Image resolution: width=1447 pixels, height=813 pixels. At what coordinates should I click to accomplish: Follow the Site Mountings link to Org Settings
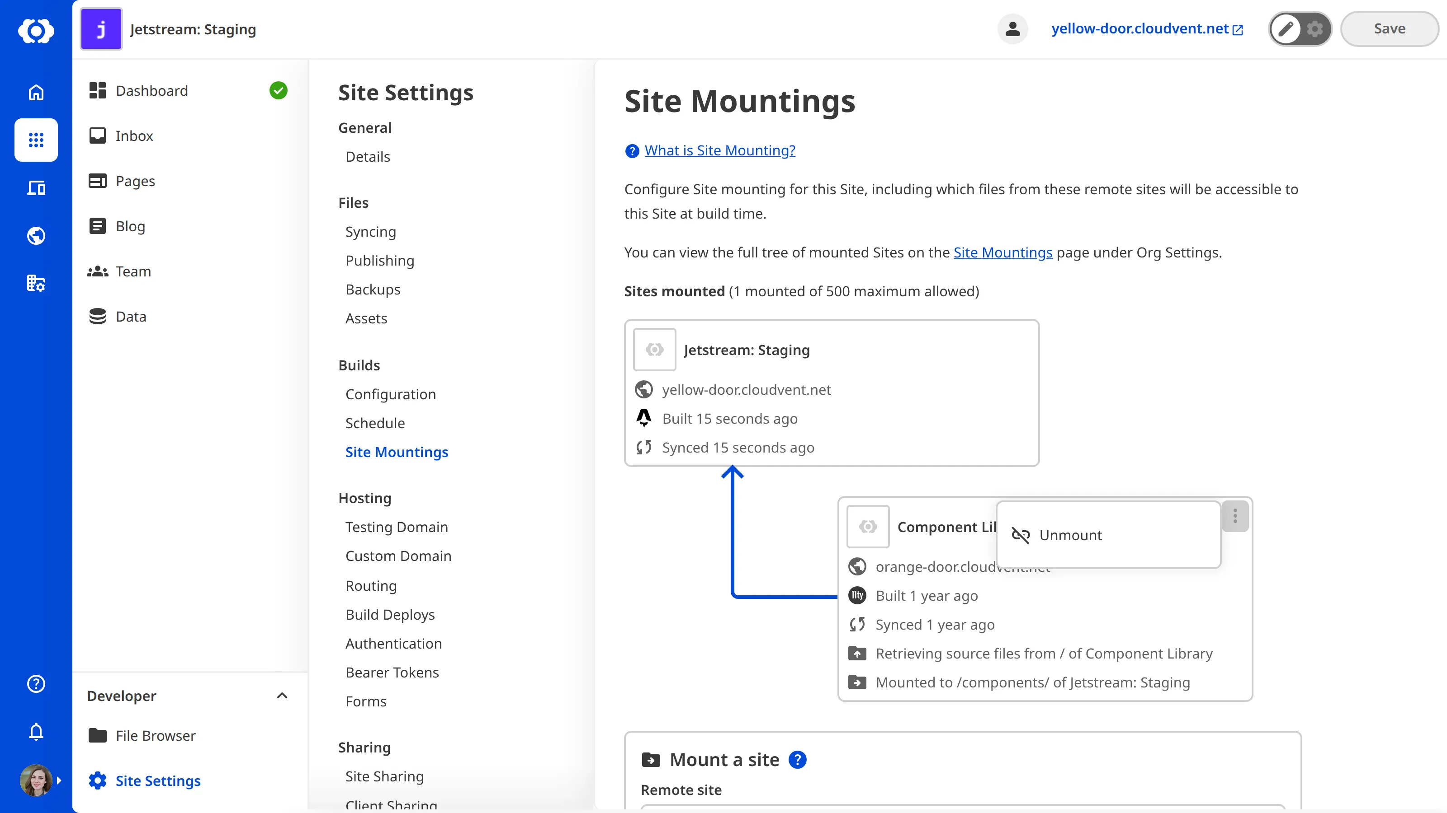click(x=1002, y=252)
